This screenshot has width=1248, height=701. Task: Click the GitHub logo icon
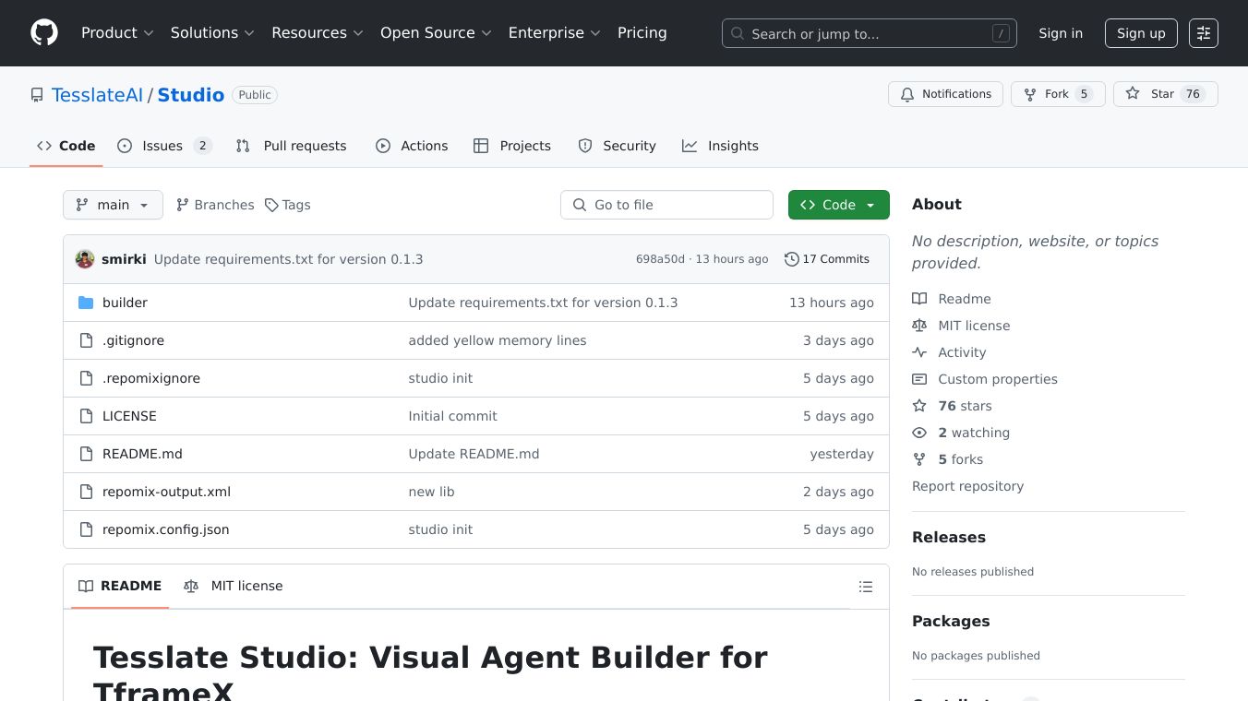click(x=44, y=33)
